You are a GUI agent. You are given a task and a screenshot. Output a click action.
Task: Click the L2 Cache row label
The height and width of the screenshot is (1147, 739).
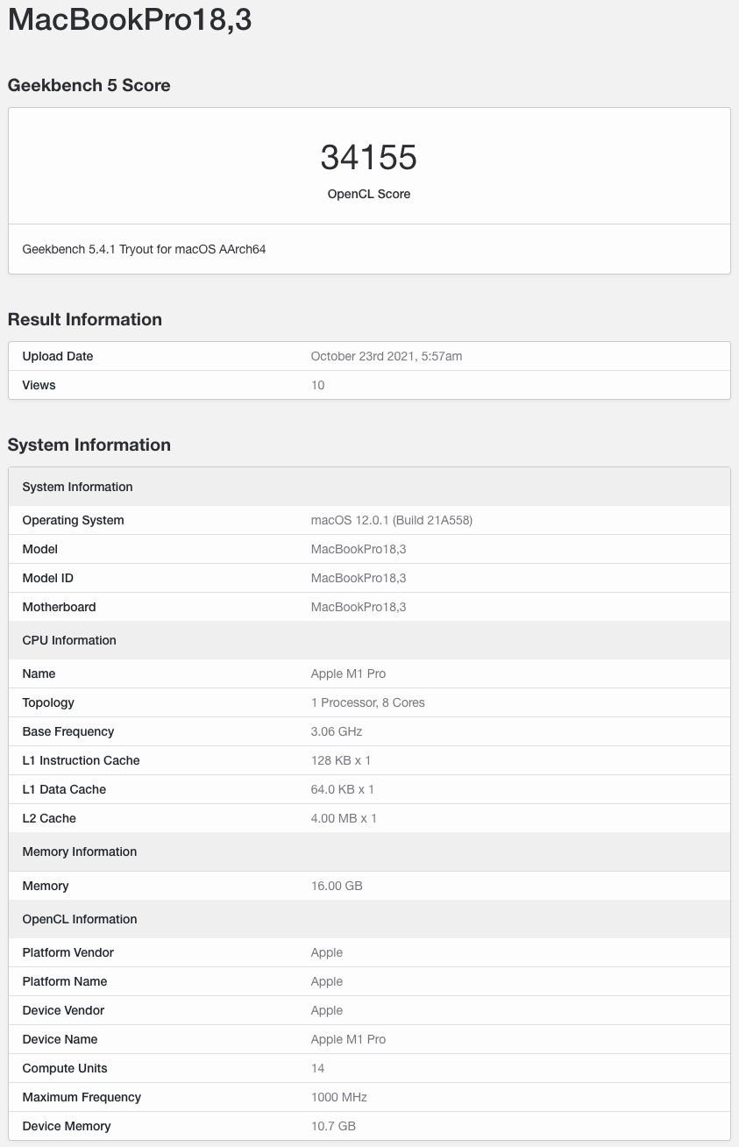[x=49, y=818]
